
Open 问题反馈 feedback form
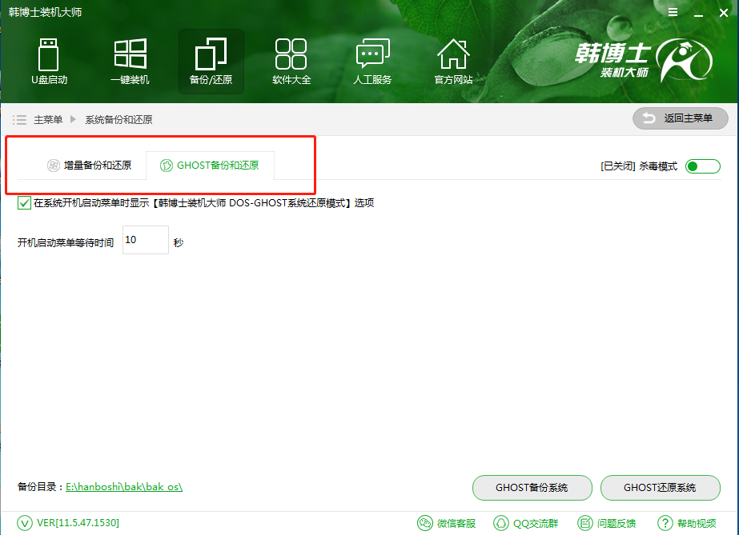click(606, 523)
